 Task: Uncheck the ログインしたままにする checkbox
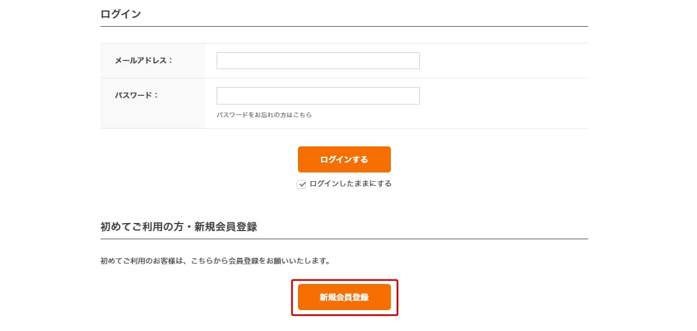[301, 184]
